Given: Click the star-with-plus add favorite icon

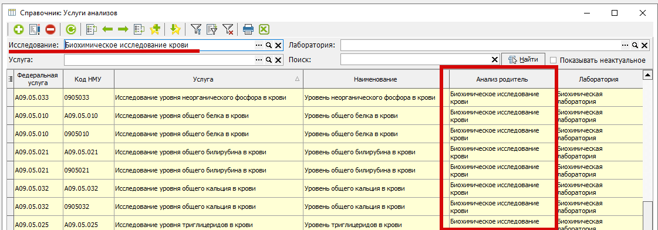Looking at the screenshot, I should [155, 29].
